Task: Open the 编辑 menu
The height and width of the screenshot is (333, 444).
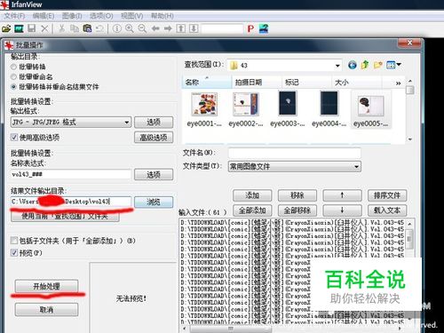Action: (44, 16)
